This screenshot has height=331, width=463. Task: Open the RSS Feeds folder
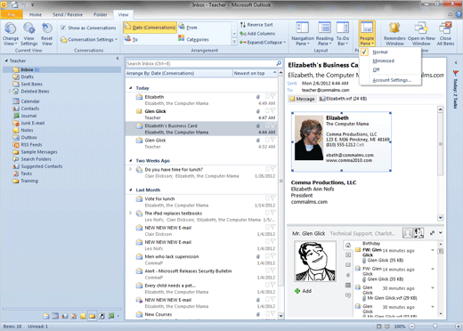[28, 144]
